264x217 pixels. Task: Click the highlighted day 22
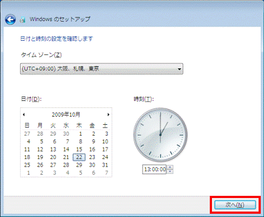point(79,157)
